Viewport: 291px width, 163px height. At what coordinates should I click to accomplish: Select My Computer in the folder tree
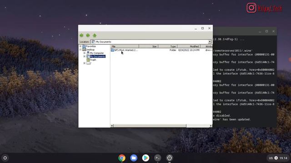point(97,53)
